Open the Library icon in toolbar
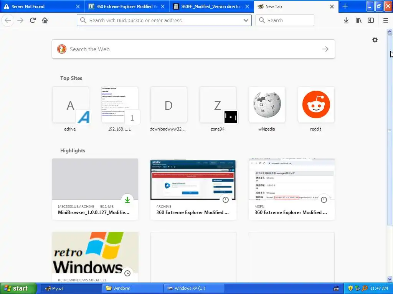Image resolution: width=393 pixels, height=294 pixels. tap(358, 20)
